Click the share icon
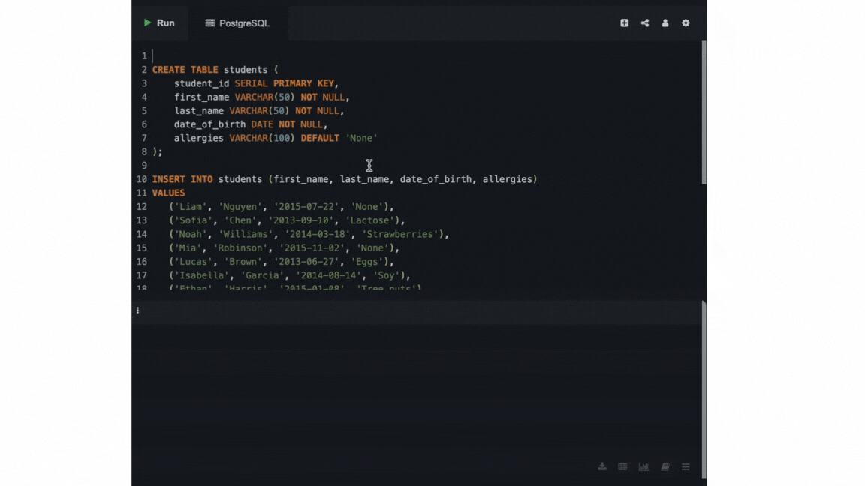The image size is (865, 486). point(644,23)
